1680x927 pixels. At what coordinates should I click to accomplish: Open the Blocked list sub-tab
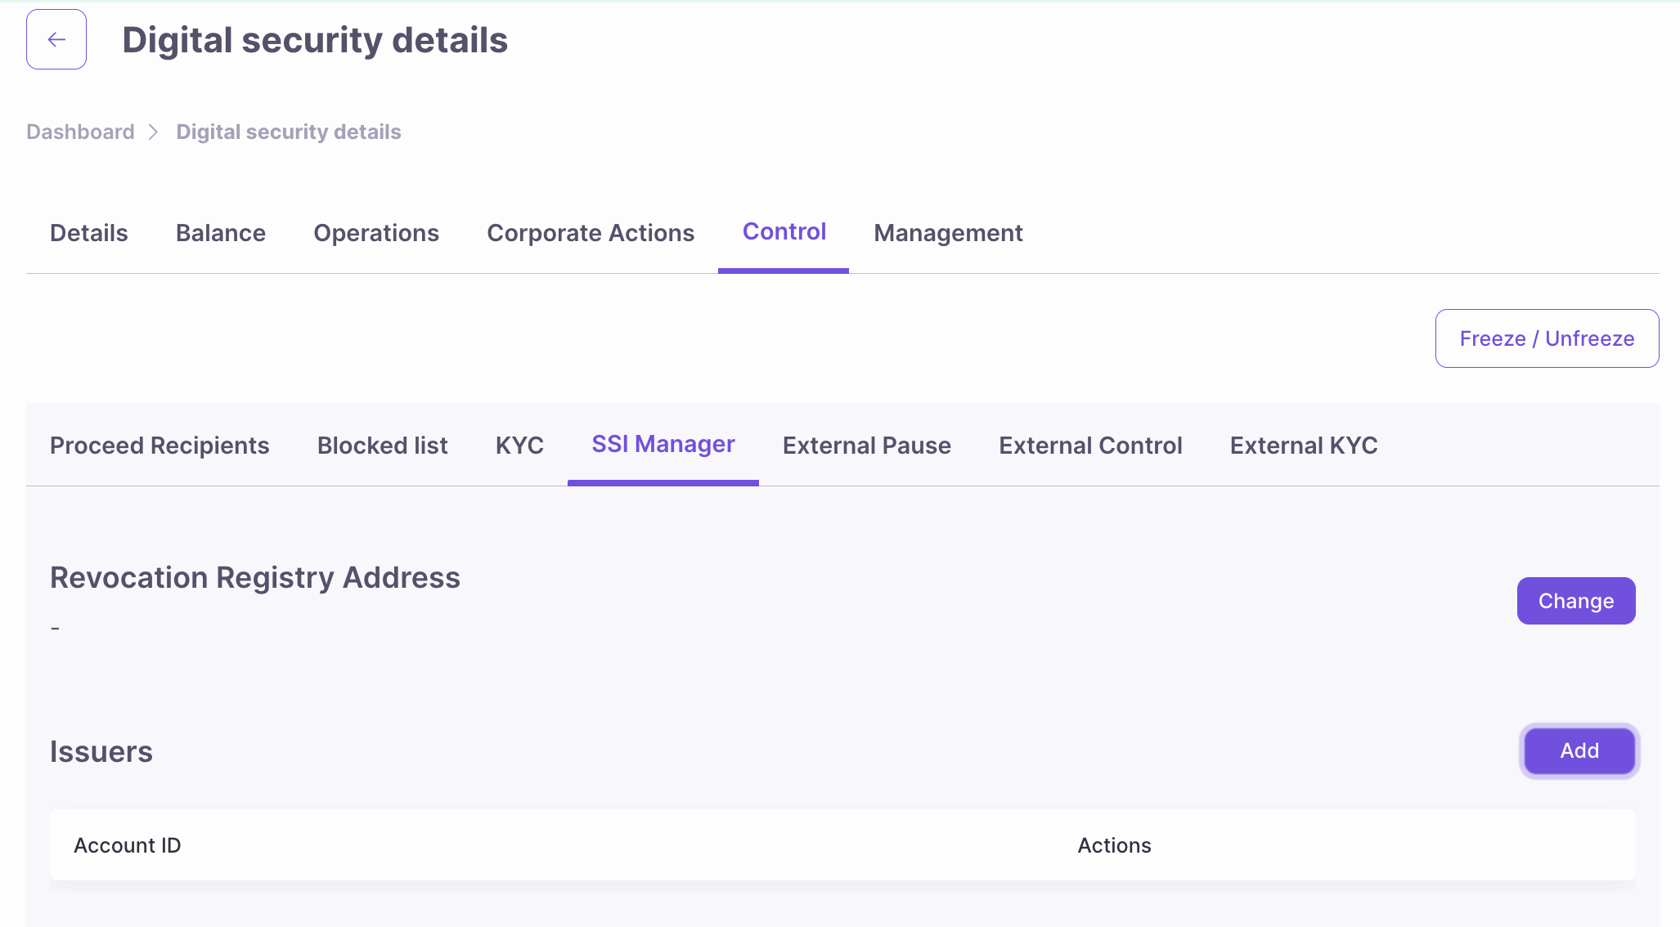coord(382,446)
